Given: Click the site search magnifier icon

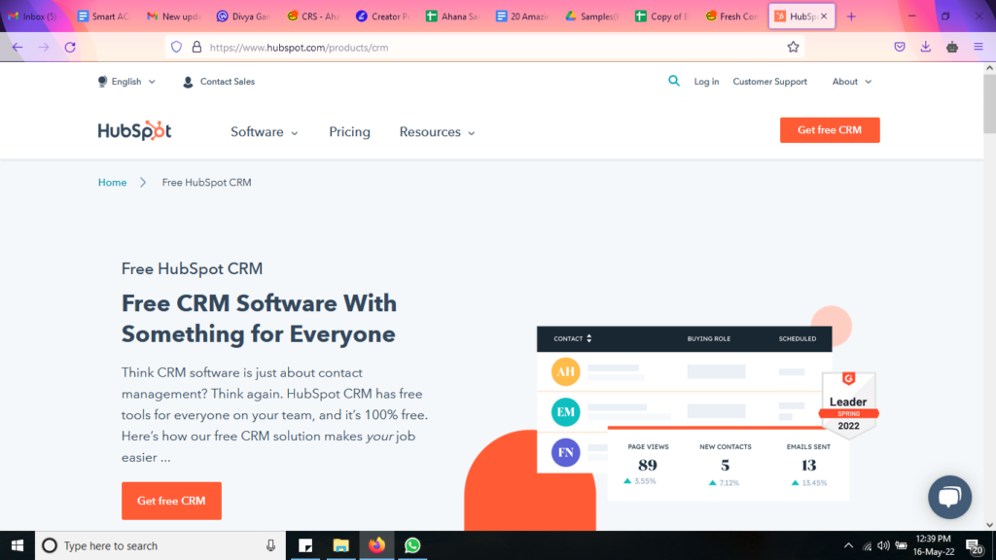Looking at the screenshot, I should point(674,81).
